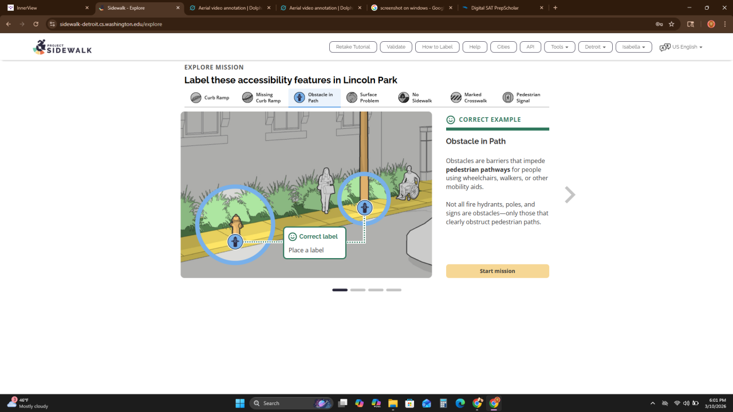Viewport: 733px width, 412px height.
Task: Open File Explorer from the taskbar
Action: (393, 403)
